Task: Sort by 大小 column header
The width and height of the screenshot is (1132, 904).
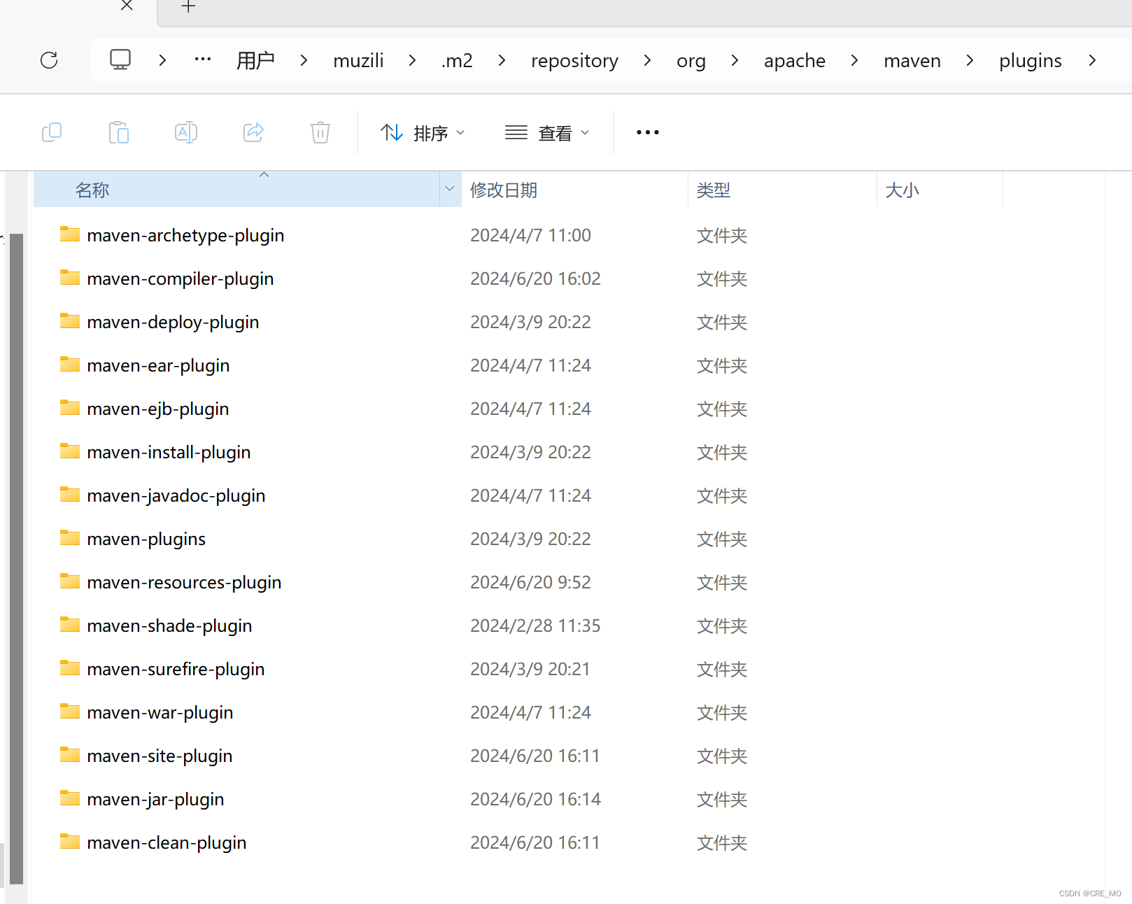Action: click(x=940, y=190)
